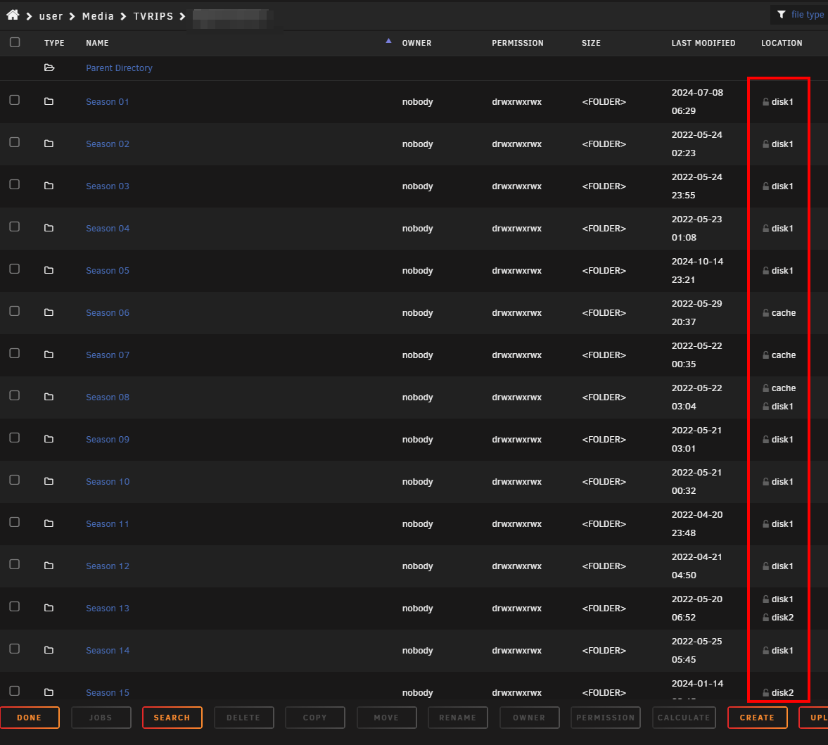This screenshot has height=745, width=828.
Task: Navigate to user in breadcrumb
Action: 51,16
